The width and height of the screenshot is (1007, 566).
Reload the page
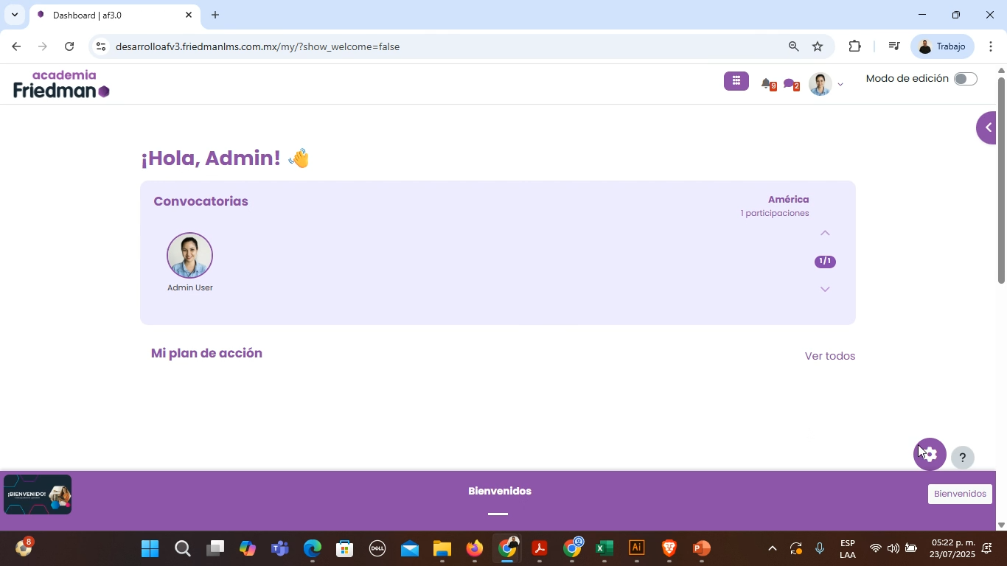69,46
